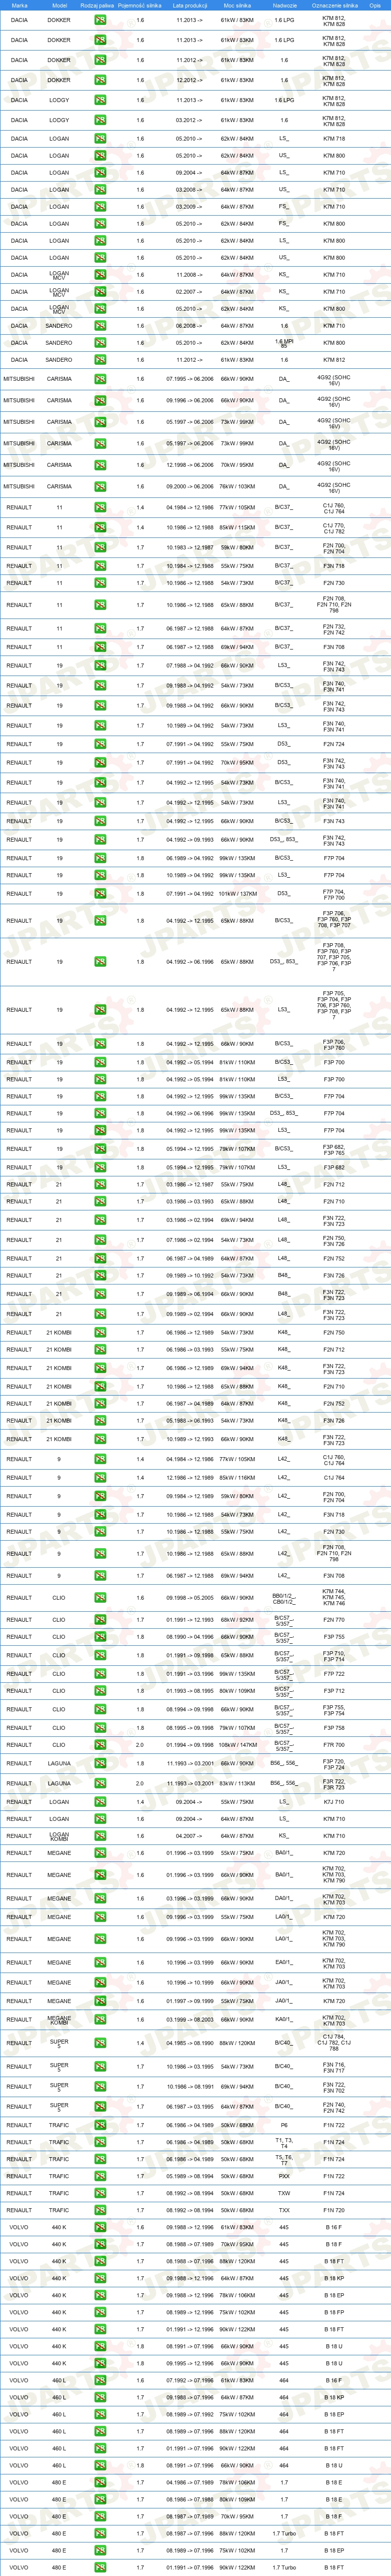The height and width of the screenshot is (2576, 391).
Task: Click fuel icon in Mitsubishi Carisma 09.2000 row
Action: [100, 486]
